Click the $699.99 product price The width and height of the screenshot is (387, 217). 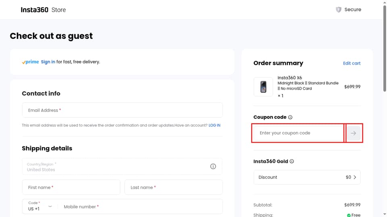352,87
